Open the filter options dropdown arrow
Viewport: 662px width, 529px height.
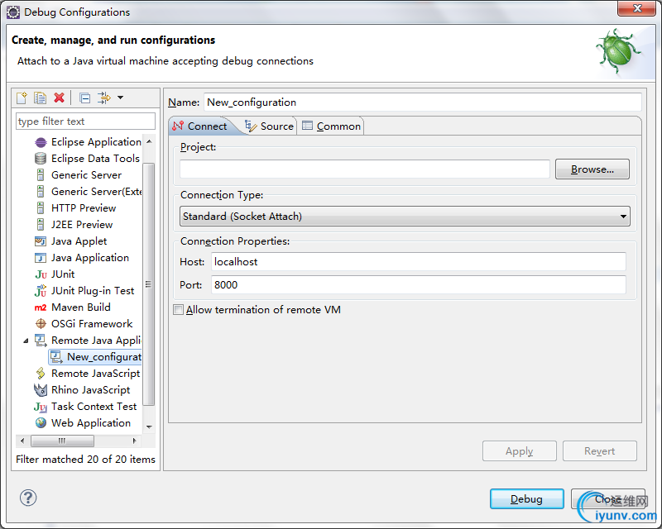(x=120, y=98)
